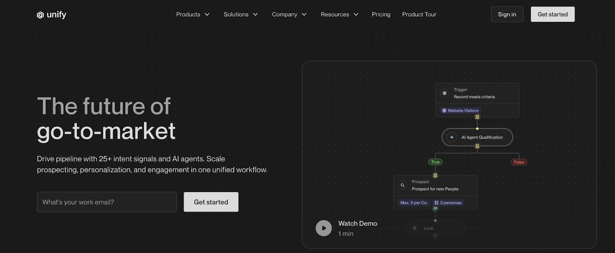The image size is (615, 253).
Task: Click the Prospect search magnifier icon
Action: [402, 185]
